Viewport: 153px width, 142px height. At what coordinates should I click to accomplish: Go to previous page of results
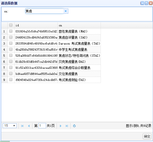coord(29,126)
